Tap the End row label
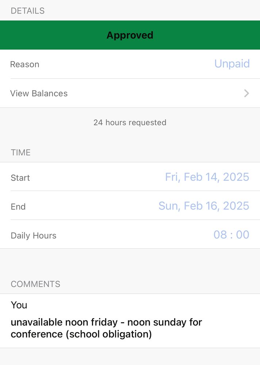This screenshot has width=260, height=365. (18, 206)
